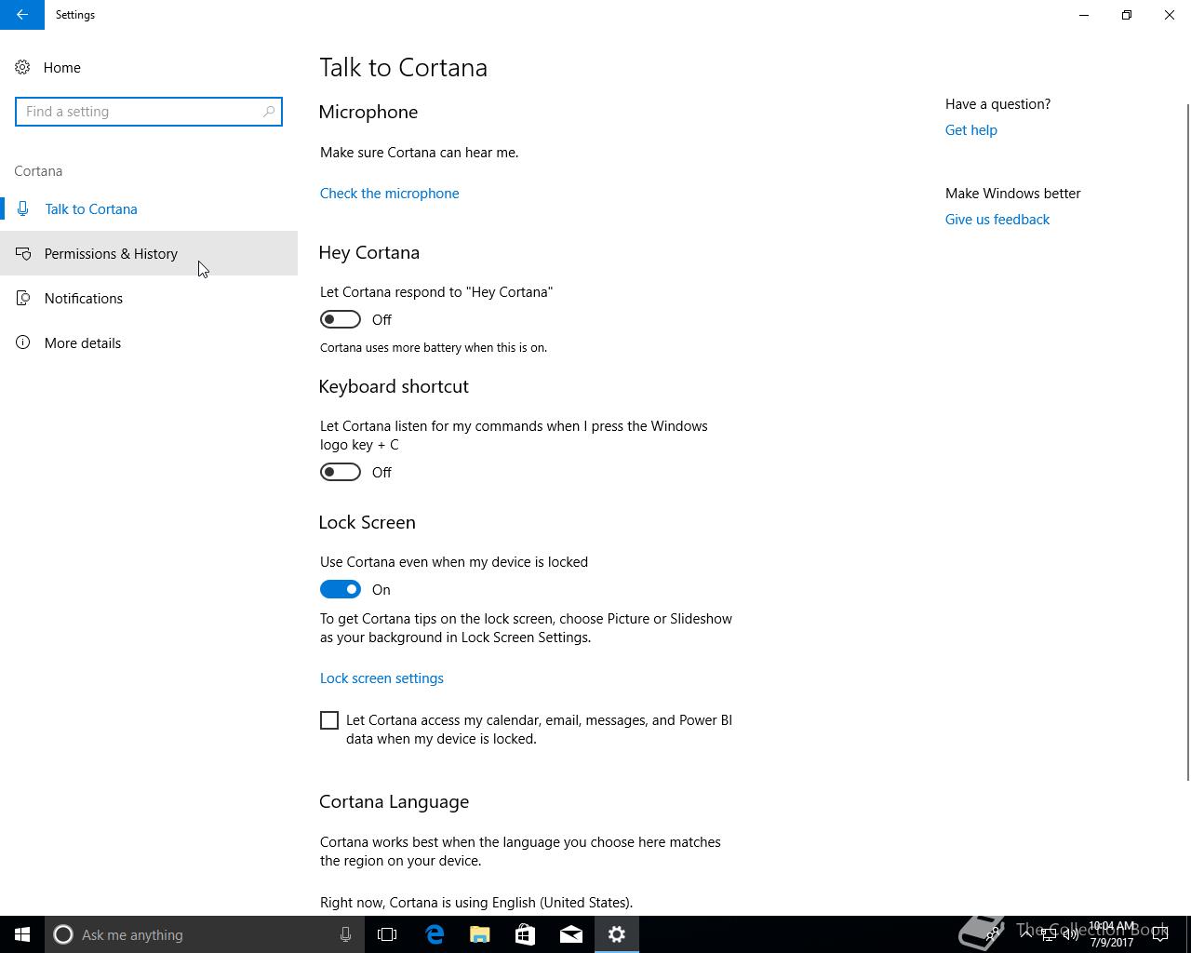
Task: Click the More details info icon
Action: [x=23, y=342]
